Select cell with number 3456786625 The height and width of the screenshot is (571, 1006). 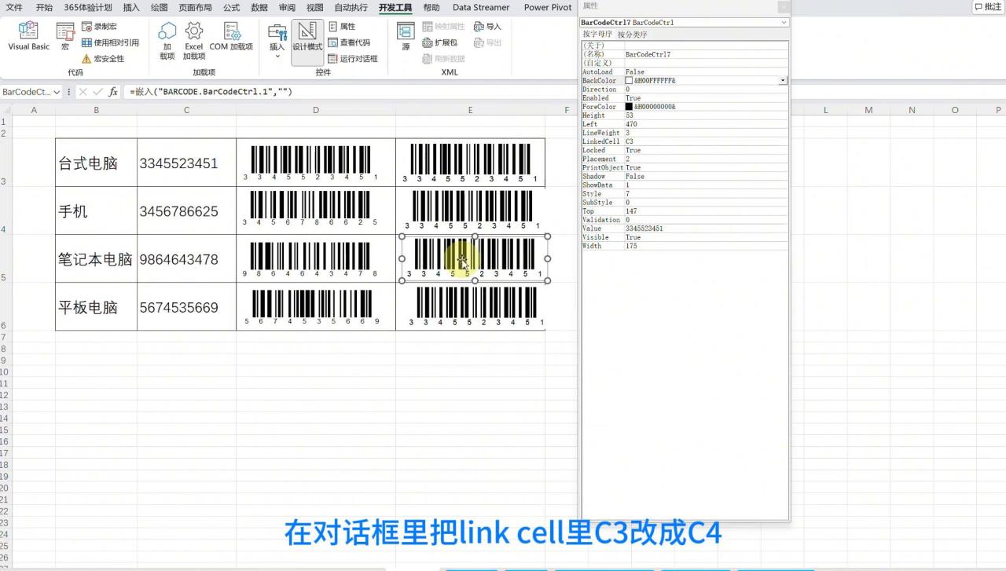point(186,211)
